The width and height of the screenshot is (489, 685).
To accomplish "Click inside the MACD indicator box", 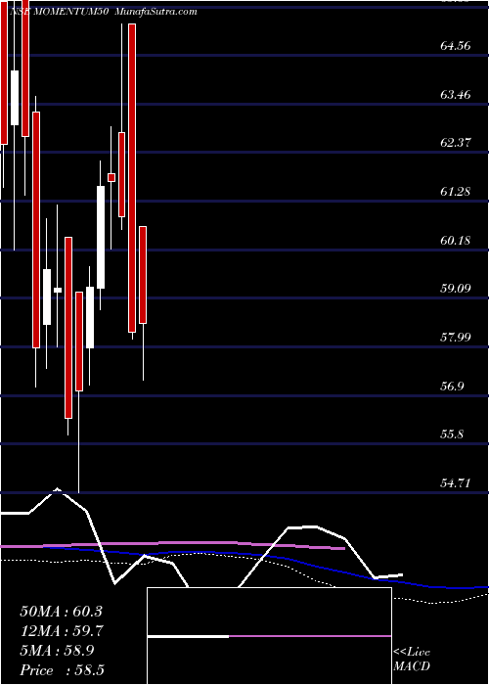I will pyautogui.click(x=269, y=636).
